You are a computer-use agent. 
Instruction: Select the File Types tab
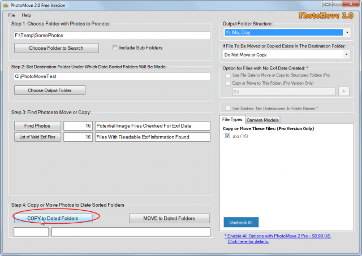pyautogui.click(x=232, y=119)
